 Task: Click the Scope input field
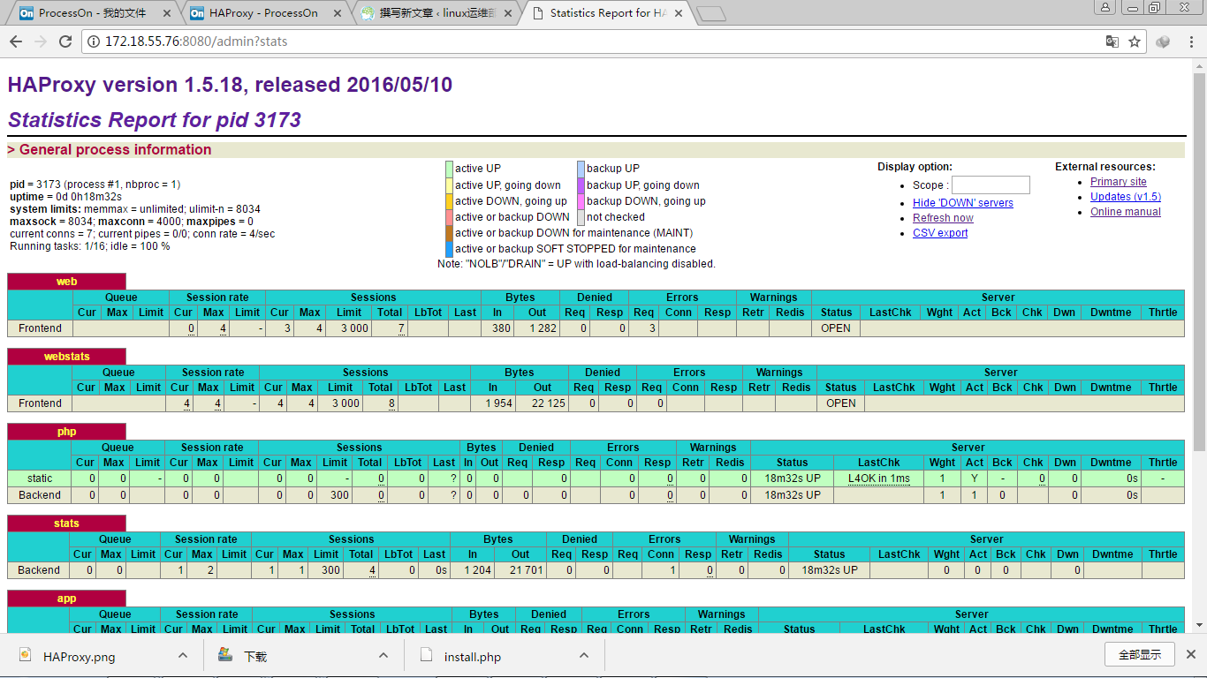(x=991, y=185)
